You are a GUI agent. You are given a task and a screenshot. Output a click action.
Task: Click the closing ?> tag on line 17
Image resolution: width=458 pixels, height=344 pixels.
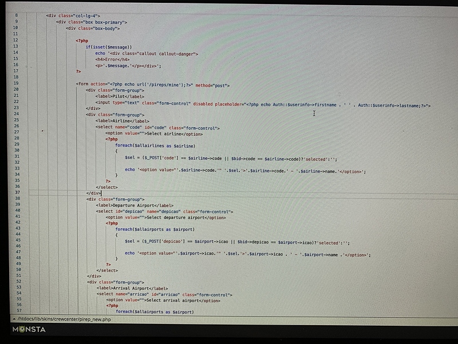tap(78, 71)
